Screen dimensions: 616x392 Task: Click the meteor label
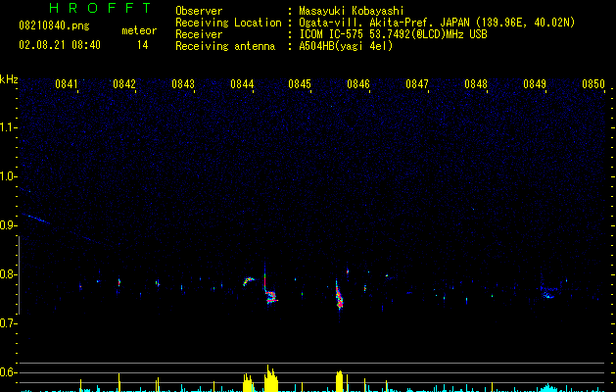pos(139,30)
